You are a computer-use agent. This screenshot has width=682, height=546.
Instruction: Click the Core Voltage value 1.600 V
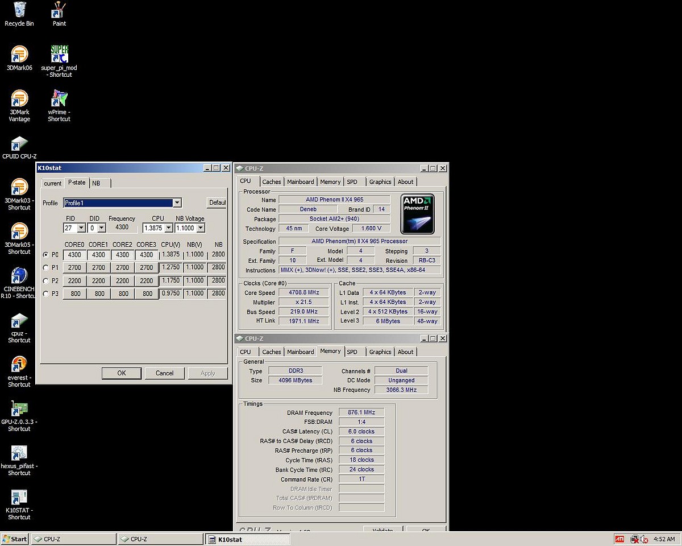[x=371, y=228]
